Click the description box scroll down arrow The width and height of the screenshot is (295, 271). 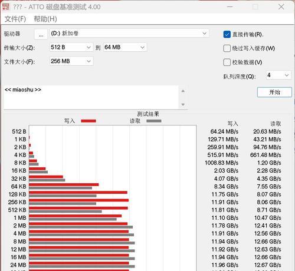[x=183, y=104]
